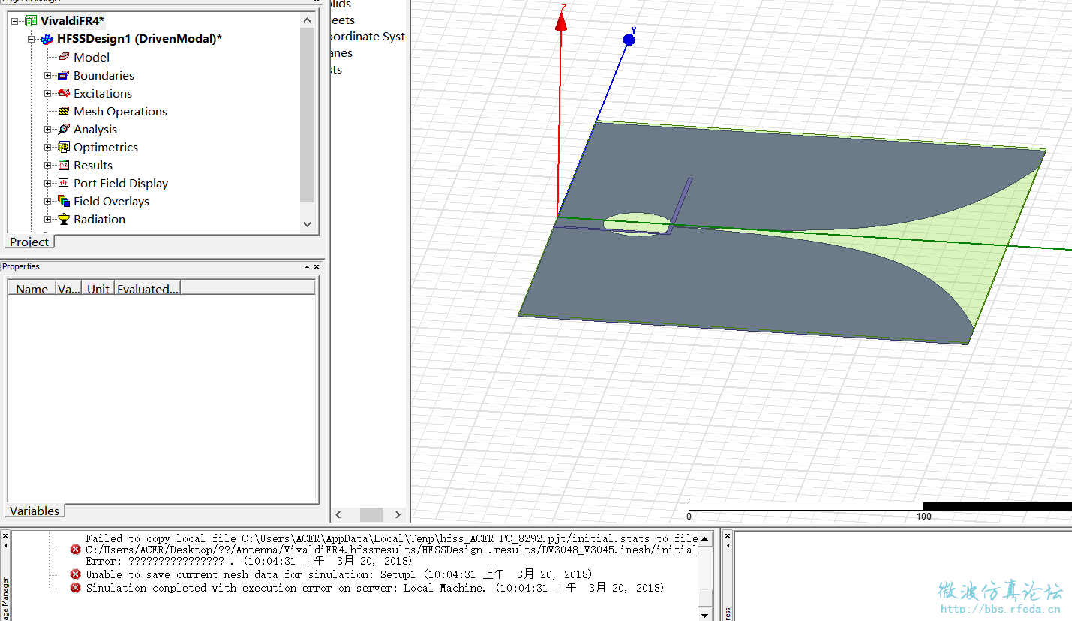
Task: Click 'Failed to copy local file' message text
Action: pos(392,538)
